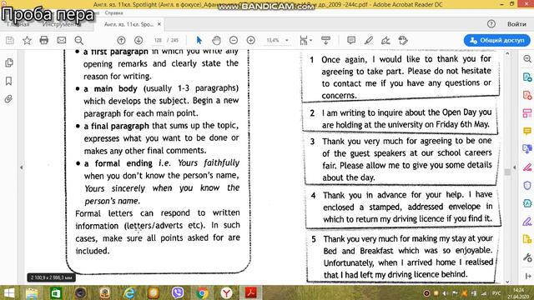
Task: Open Comment tool in right pane
Action: click(527, 132)
